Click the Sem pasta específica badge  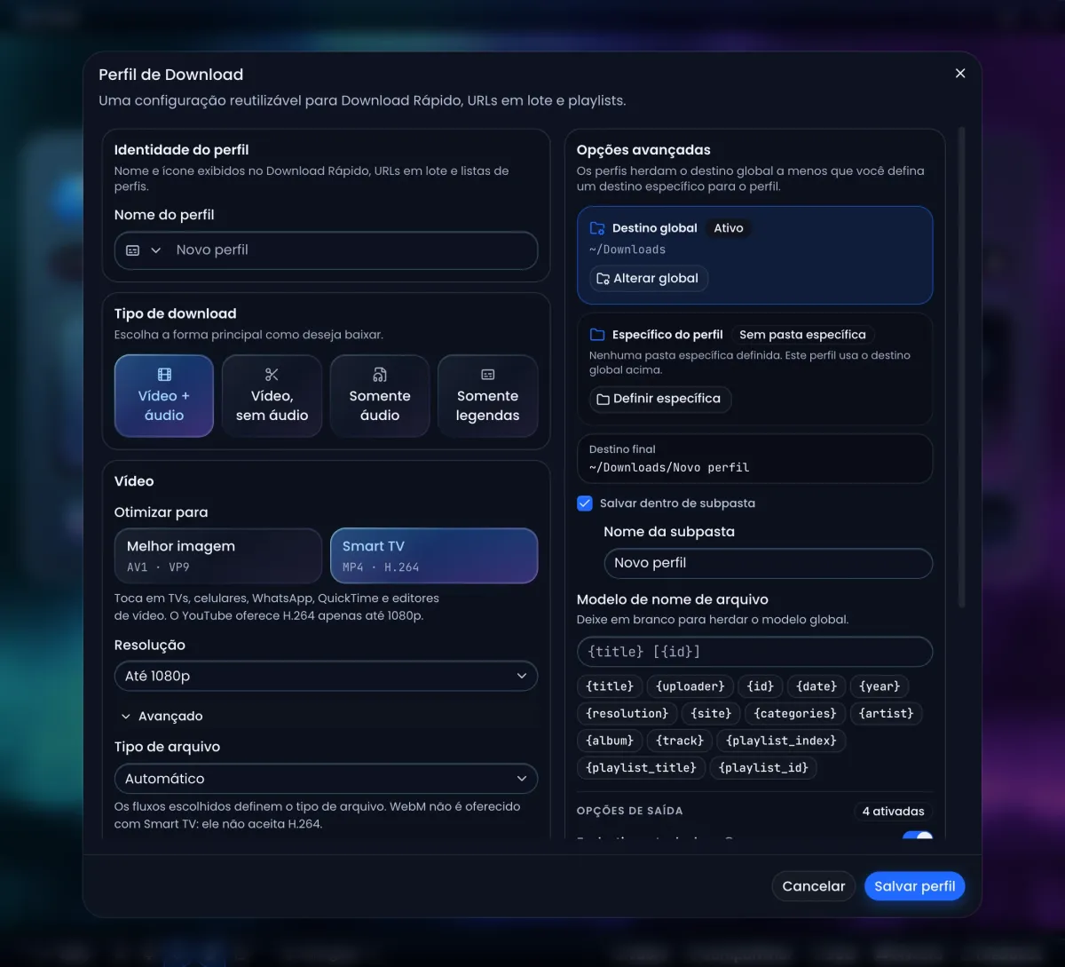802,335
